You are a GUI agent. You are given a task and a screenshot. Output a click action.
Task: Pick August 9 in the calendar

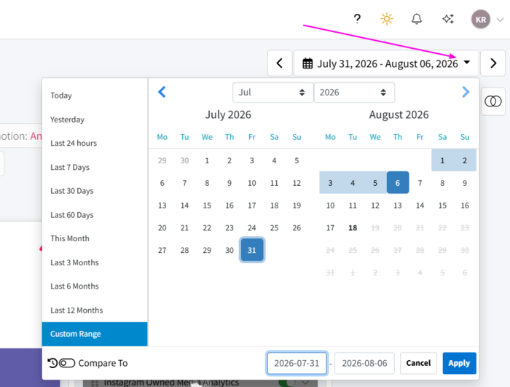click(465, 183)
